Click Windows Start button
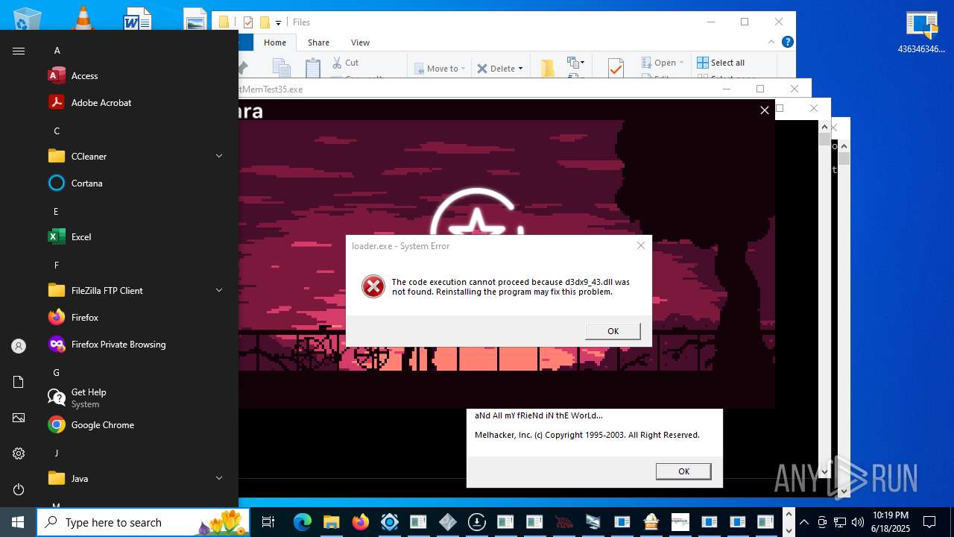This screenshot has width=954, height=537. click(18, 522)
